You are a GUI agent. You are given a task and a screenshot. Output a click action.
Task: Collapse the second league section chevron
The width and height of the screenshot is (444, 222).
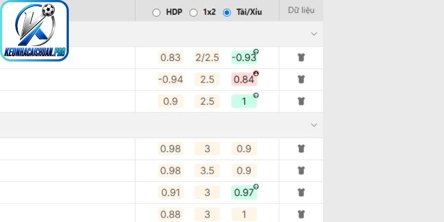314,125
